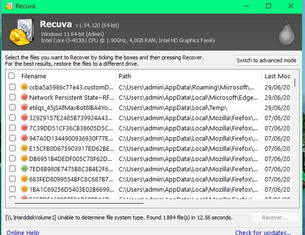
Task: Open the Online Help link
Action: click(x=23, y=233)
